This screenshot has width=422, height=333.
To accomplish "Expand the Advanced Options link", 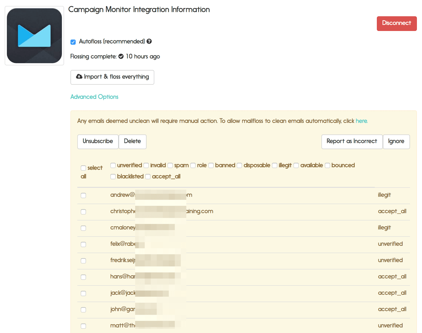I will pyautogui.click(x=94, y=97).
